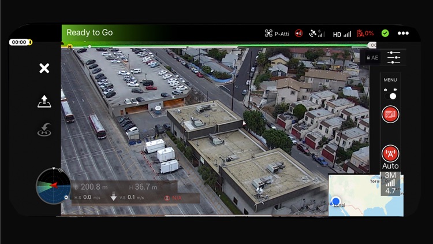Image resolution: width=433 pixels, height=244 pixels.
Task: Tap the auto takeoff icon
Action: coord(44,101)
